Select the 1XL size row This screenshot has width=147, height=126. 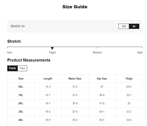point(75,95)
